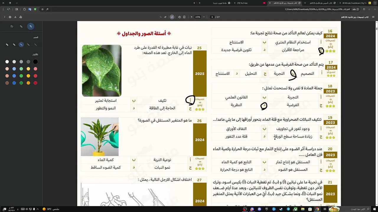The image size is (378, 212).
Task: Toggle the annotation mode button
Action: (172, 17)
